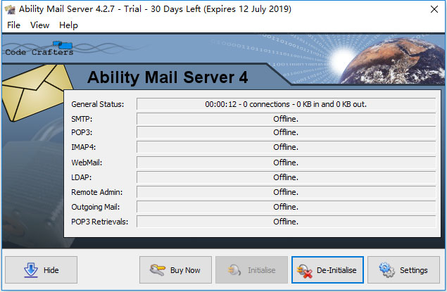Click the 'Ability Mail Server 4' heading
This screenshot has height=292, width=447.
[168, 77]
